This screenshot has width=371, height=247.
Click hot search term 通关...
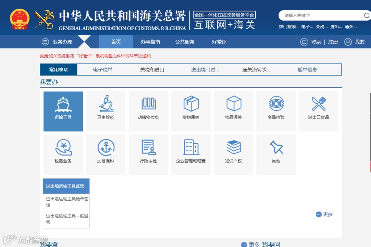pos(350,27)
